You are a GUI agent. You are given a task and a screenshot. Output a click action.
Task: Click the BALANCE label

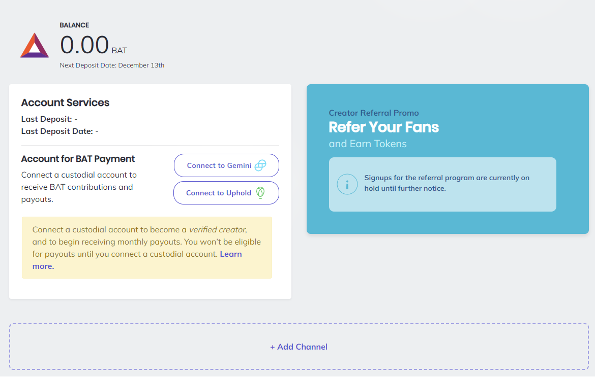74,25
